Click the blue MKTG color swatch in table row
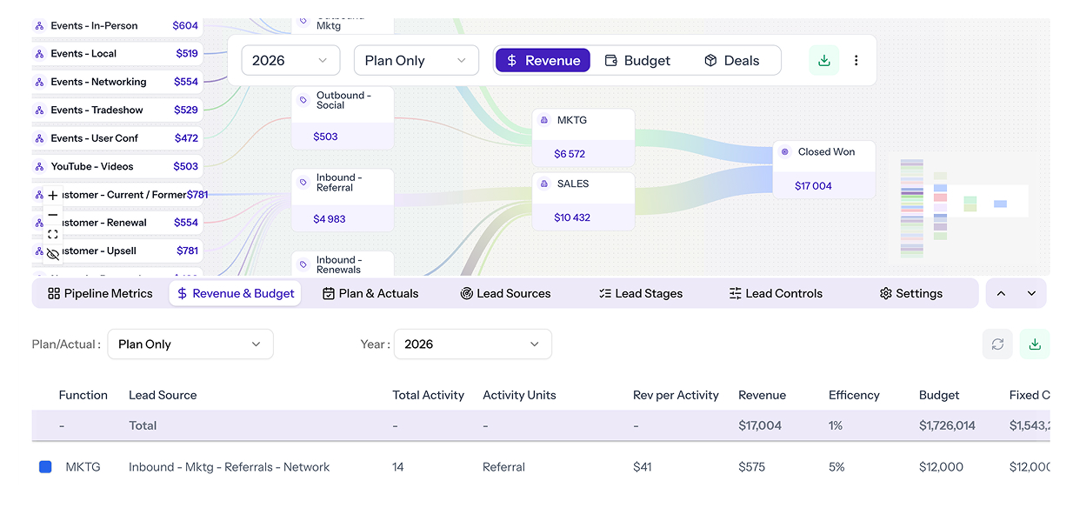Image resolution: width=1073 pixels, height=508 pixels. [x=46, y=467]
